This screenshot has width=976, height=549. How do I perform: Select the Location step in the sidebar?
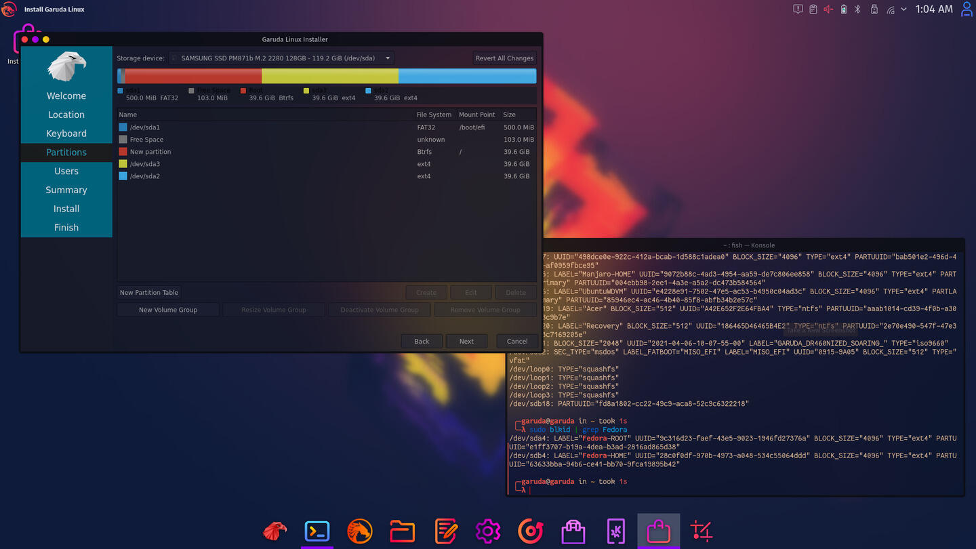click(x=66, y=115)
